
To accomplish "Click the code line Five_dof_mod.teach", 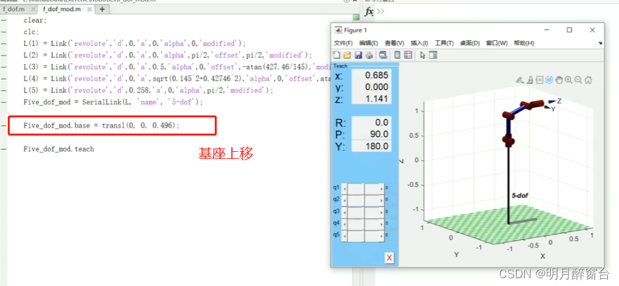I will [x=58, y=149].
